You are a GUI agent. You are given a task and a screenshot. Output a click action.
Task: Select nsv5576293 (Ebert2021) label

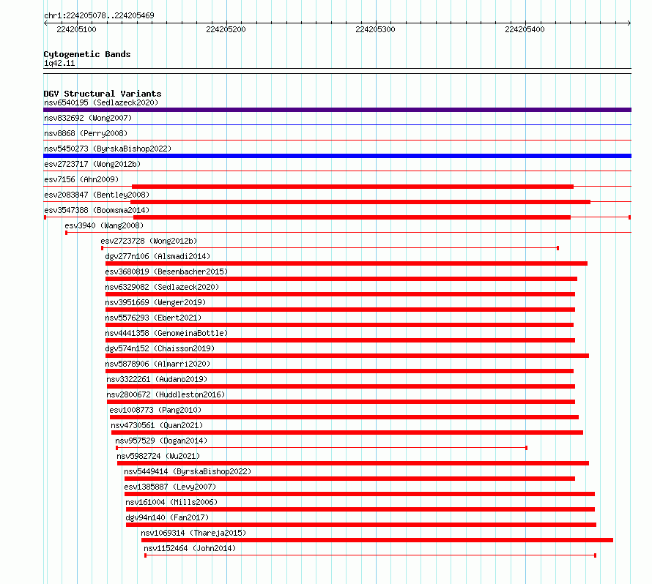(153, 318)
